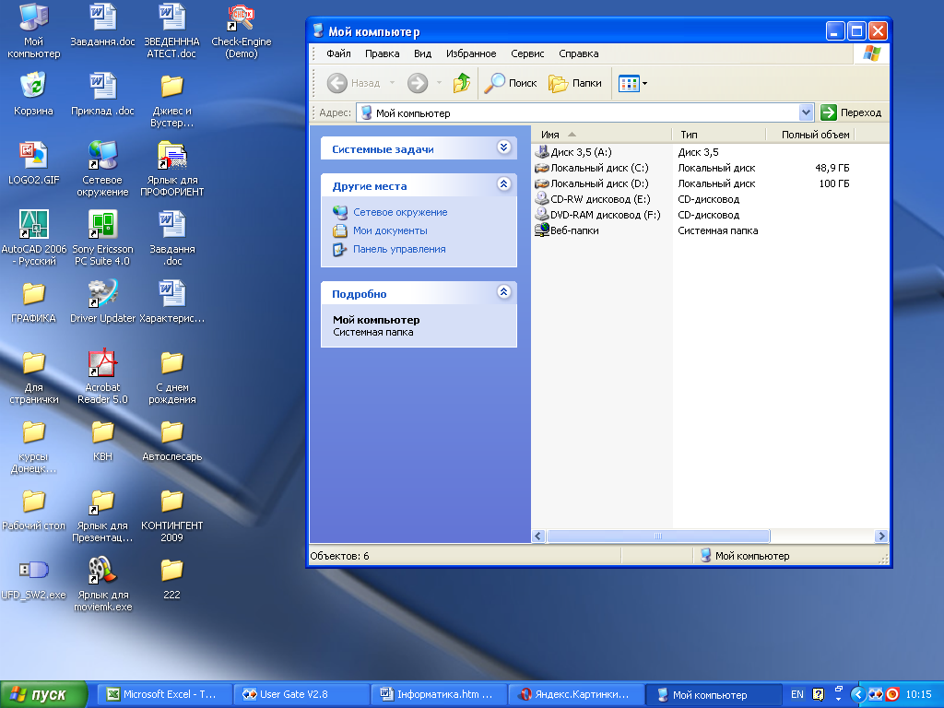The image size is (944, 708).
Task: Click the Up folder toolbar icon
Action: click(462, 83)
